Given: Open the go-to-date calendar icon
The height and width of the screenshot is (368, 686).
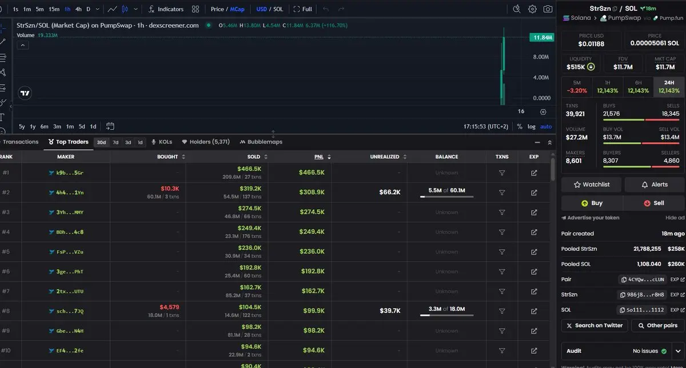Looking at the screenshot, I should pyautogui.click(x=110, y=126).
